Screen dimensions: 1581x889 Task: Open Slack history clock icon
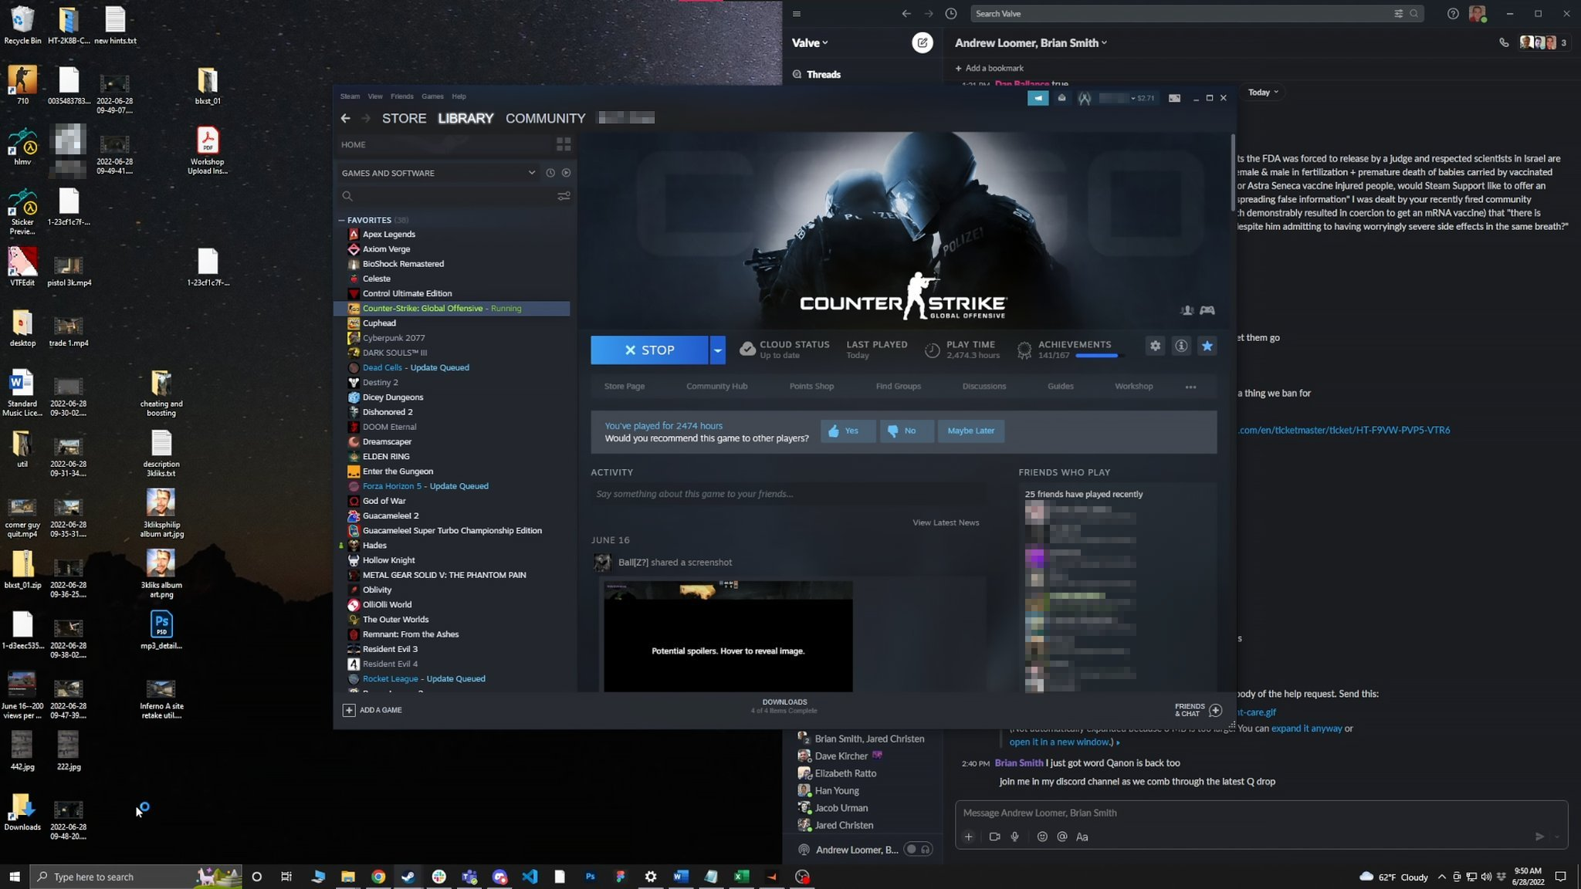pos(951,13)
